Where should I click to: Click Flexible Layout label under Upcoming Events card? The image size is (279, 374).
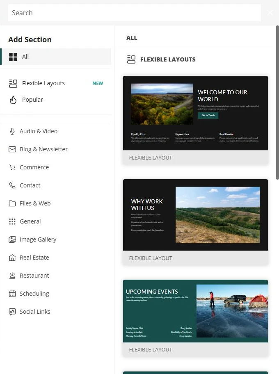tap(151, 350)
